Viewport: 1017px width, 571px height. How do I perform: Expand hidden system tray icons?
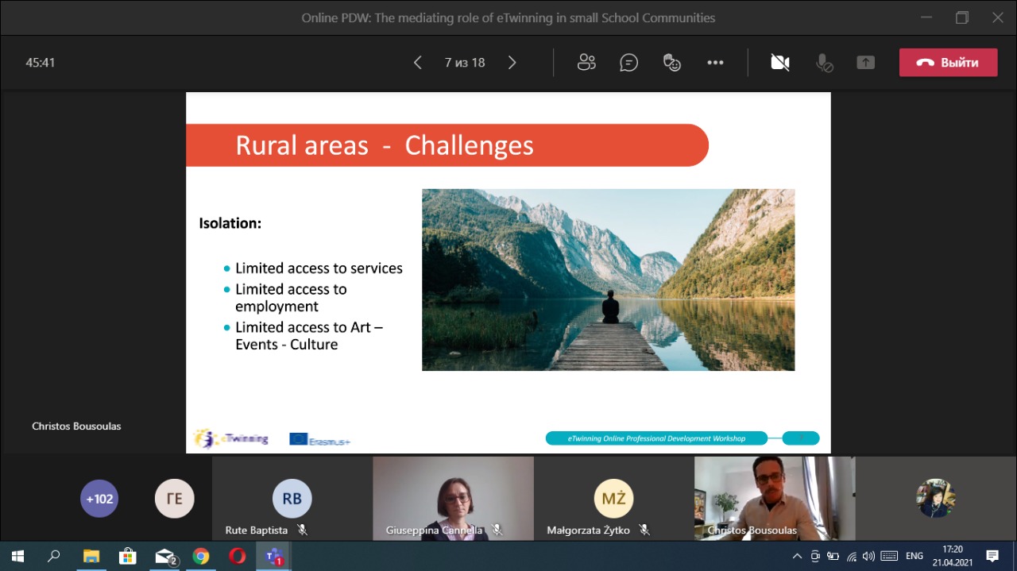pos(798,556)
